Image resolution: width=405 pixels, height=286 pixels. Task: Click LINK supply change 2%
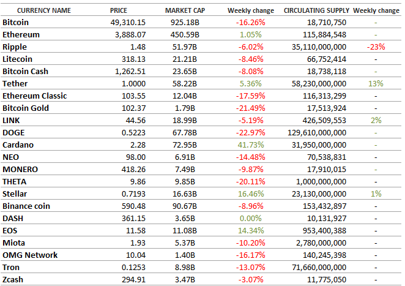point(376,121)
